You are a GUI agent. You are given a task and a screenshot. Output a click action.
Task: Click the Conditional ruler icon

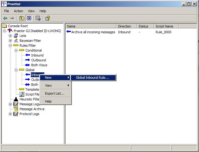(x=22, y=50)
